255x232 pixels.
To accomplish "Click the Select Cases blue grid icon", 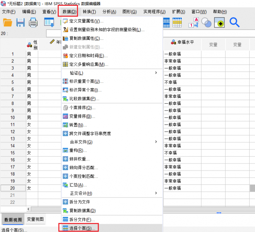I will pos(166,22).
